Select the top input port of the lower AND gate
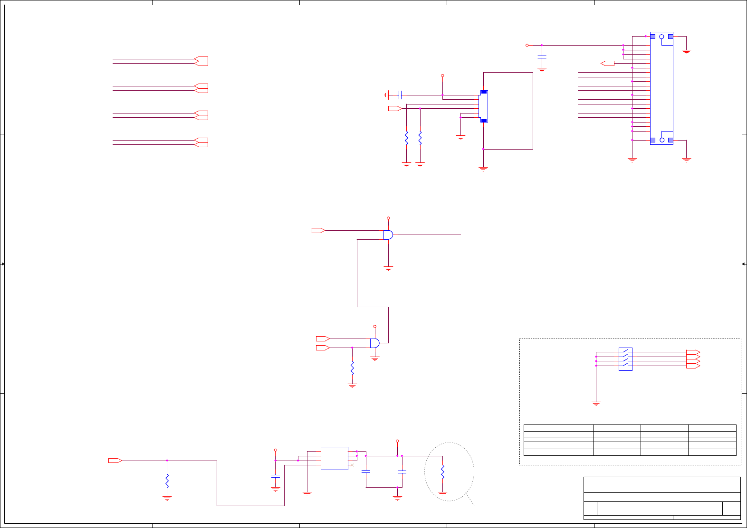Screen dimensions: 747x528 [323, 339]
